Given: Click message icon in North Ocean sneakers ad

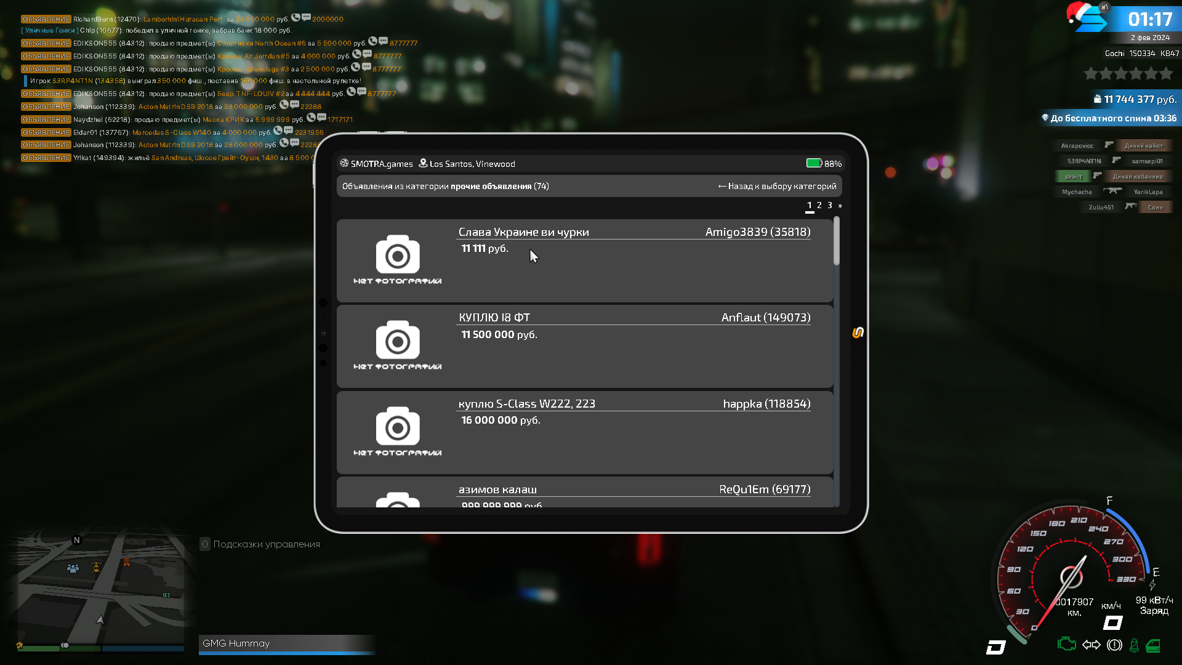Looking at the screenshot, I should coord(383,41).
